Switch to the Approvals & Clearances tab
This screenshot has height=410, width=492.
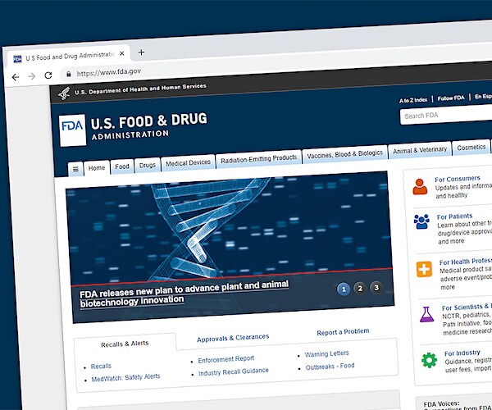click(233, 337)
